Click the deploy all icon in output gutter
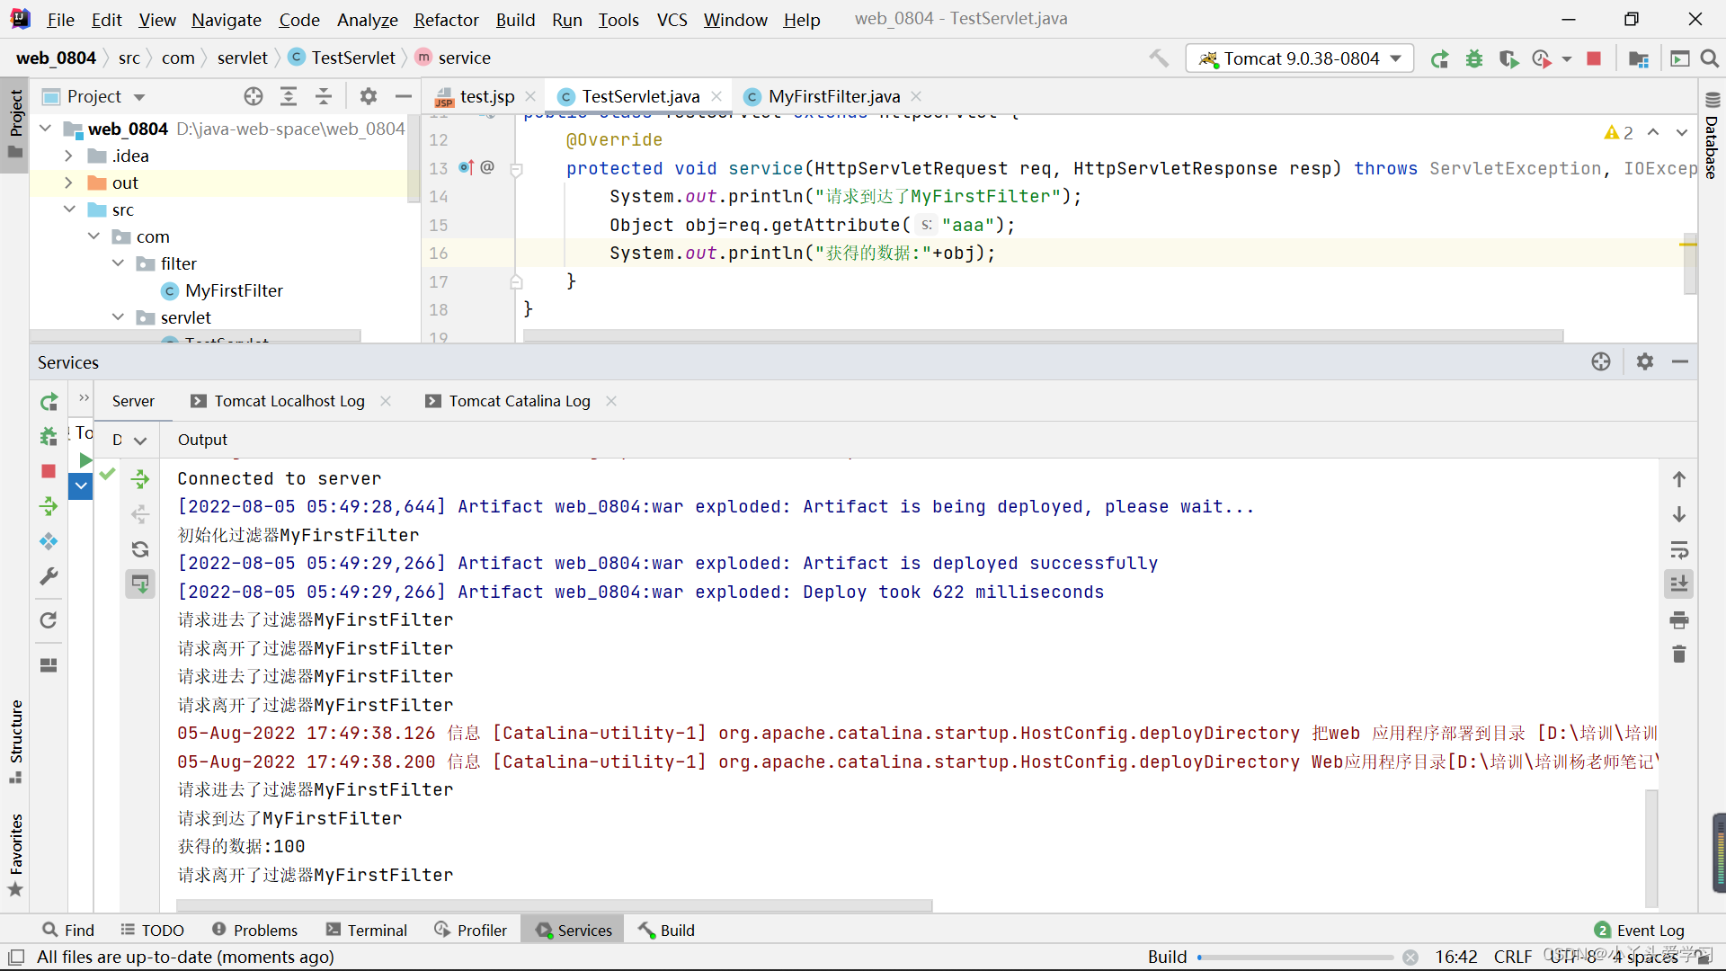Image resolution: width=1726 pixels, height=971 pixels. [140, 479]
